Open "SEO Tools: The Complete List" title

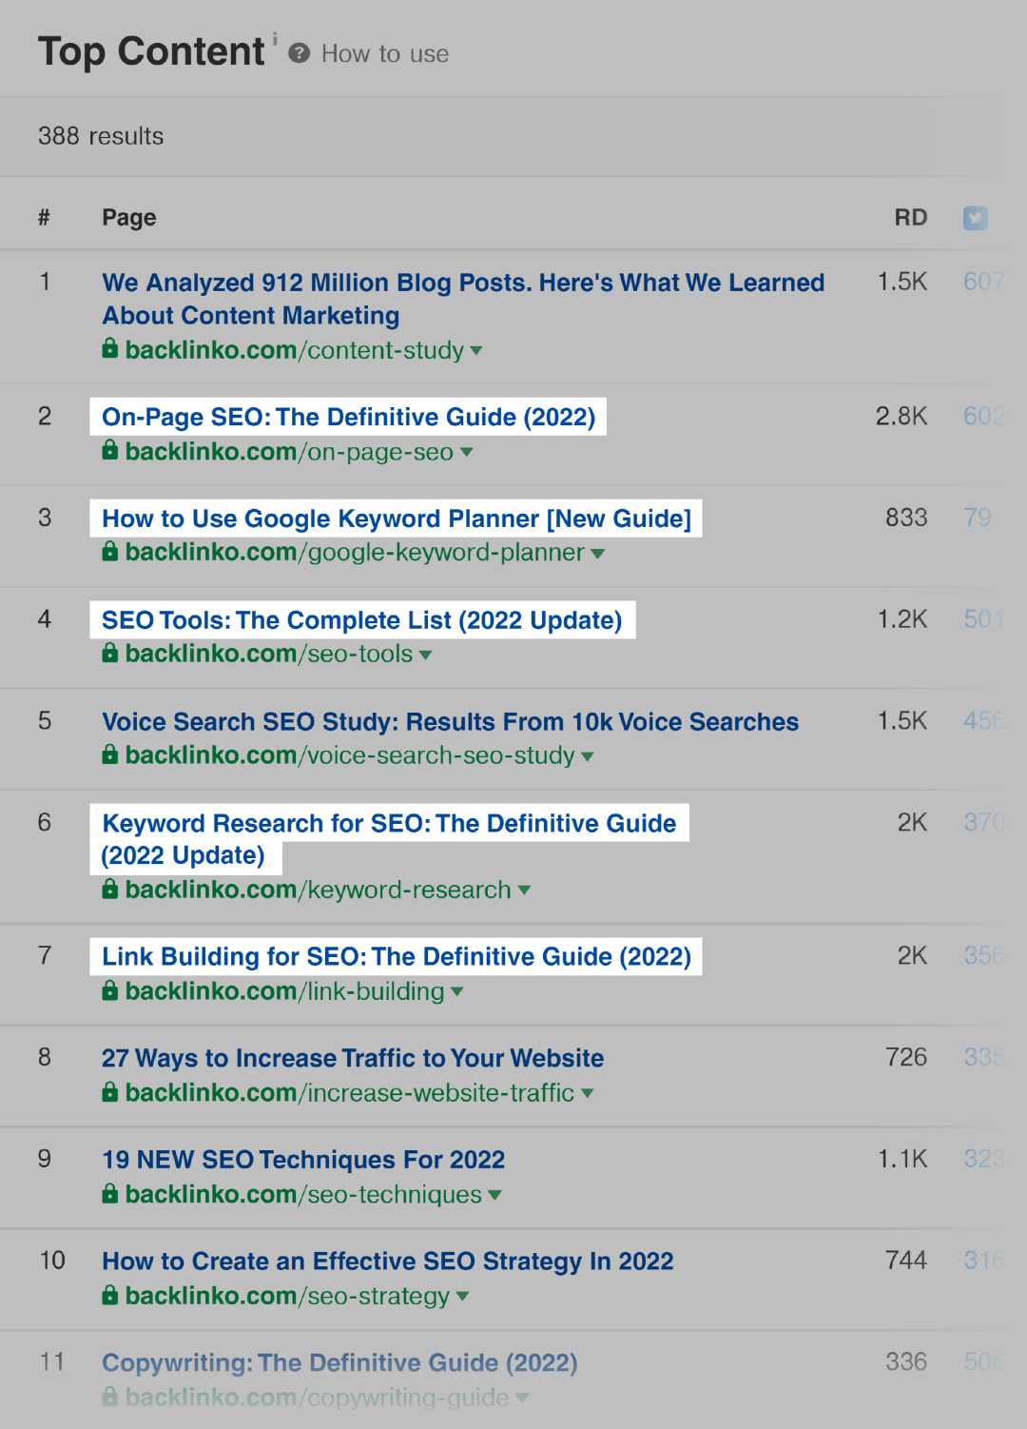pos(362,620)
